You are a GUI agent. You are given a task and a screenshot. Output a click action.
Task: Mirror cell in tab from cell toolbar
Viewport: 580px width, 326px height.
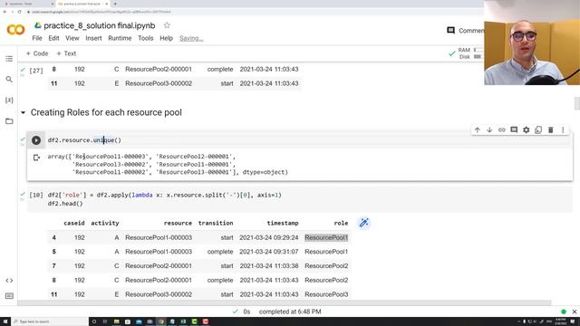pyautogui.click(x=538, y=130)
